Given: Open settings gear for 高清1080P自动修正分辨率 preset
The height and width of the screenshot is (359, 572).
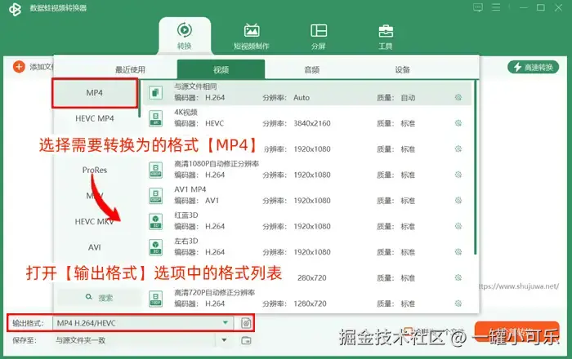Looking at the screenshot, I should (x=458, y=175).
